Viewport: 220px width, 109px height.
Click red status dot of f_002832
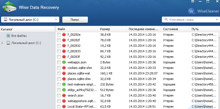(x=64, y=46)
